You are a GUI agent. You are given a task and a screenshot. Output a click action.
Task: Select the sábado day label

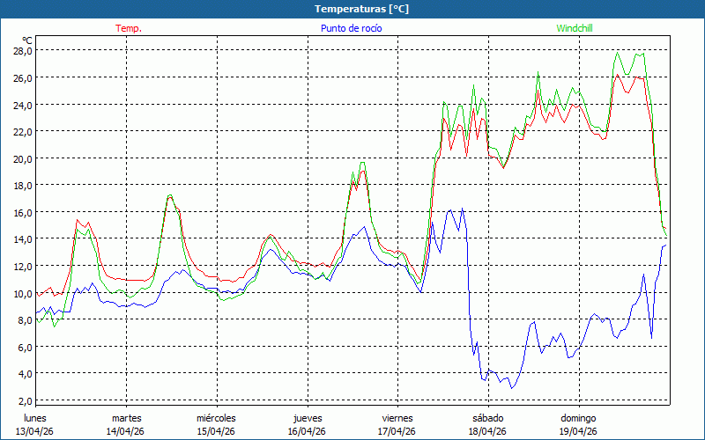(x=487, y=418)
